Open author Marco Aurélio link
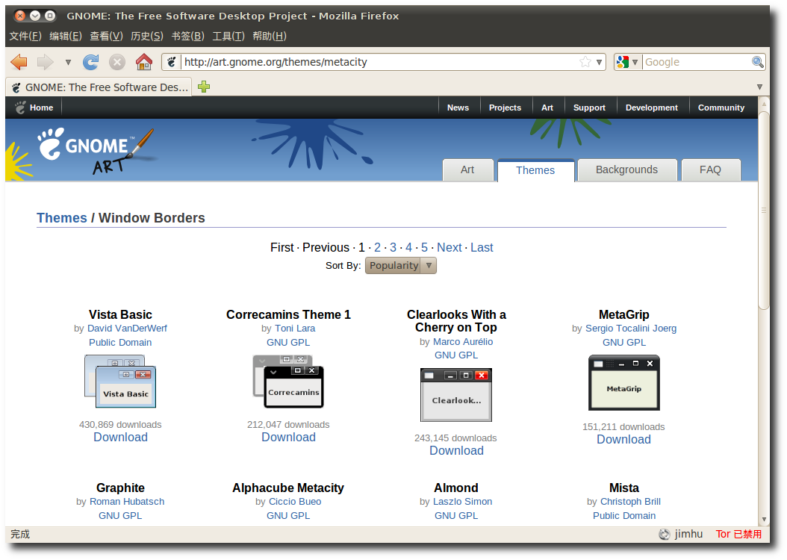Screen dimensions: 787x560 tap(463, 342)
